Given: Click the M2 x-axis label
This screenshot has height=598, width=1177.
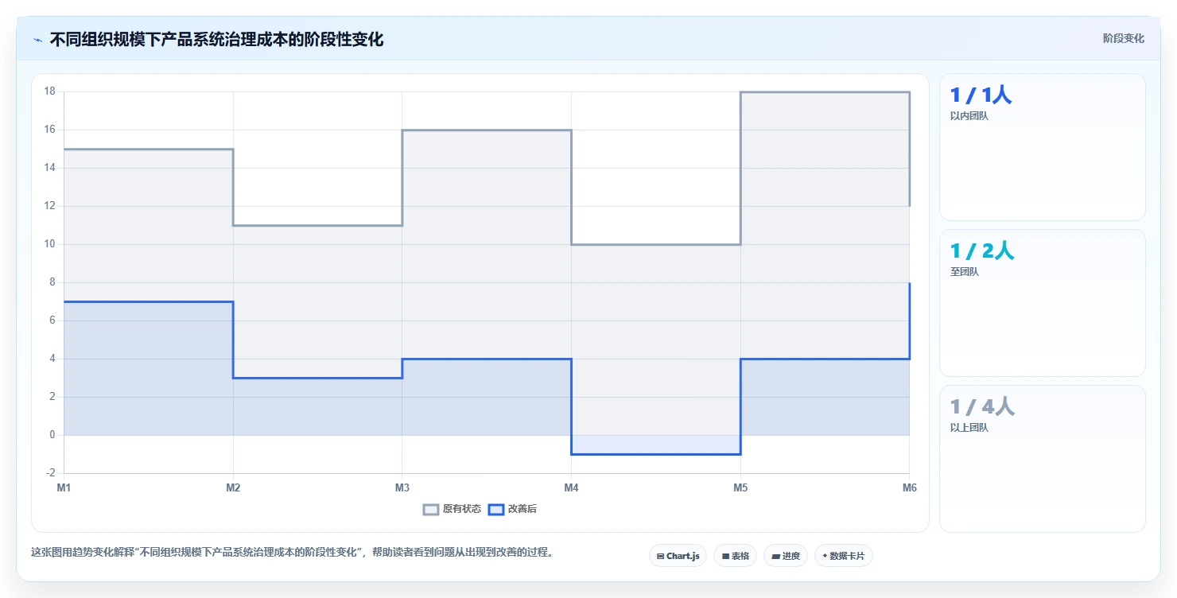Looking at the screenshot, I should coord(233,488).
